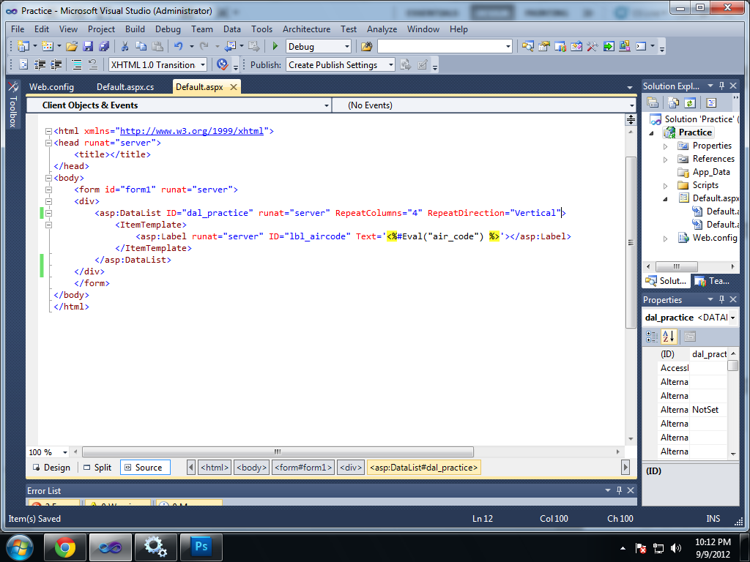Switch to Split view

(x=97, y=468)
